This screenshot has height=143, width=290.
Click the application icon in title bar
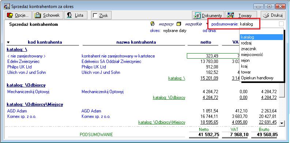pyautogui.click(x=7, y=7)
